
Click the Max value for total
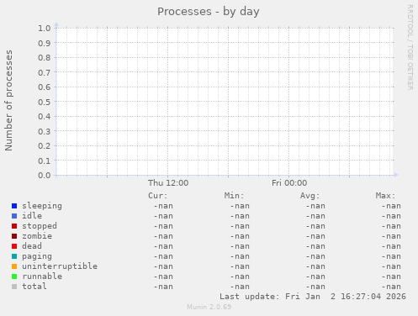391,287
